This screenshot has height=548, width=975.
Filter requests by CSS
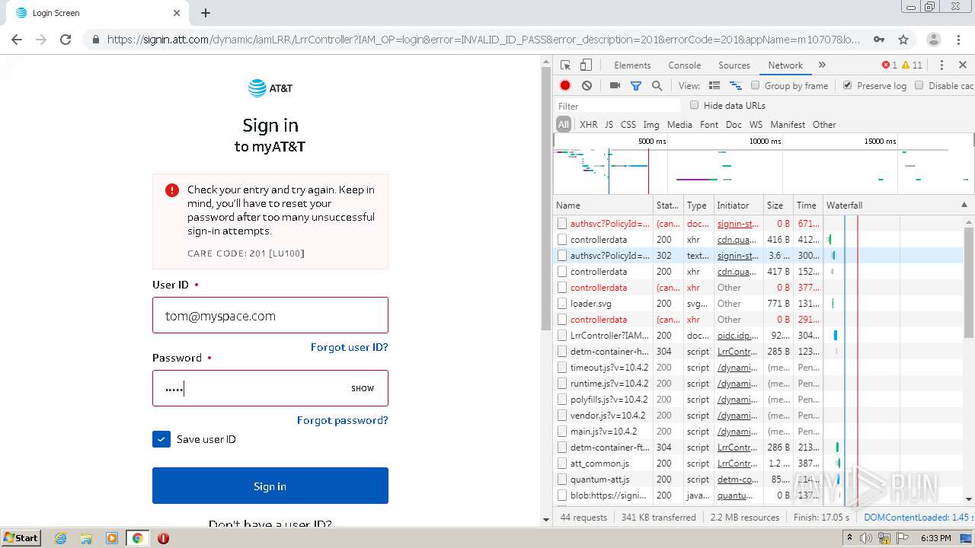(628, 125)
